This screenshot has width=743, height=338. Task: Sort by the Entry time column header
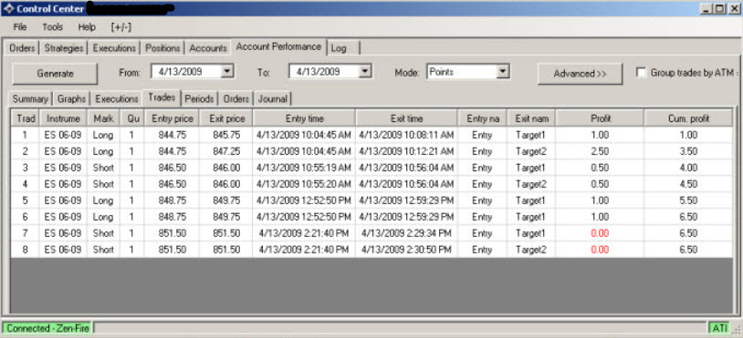[304, 118]
